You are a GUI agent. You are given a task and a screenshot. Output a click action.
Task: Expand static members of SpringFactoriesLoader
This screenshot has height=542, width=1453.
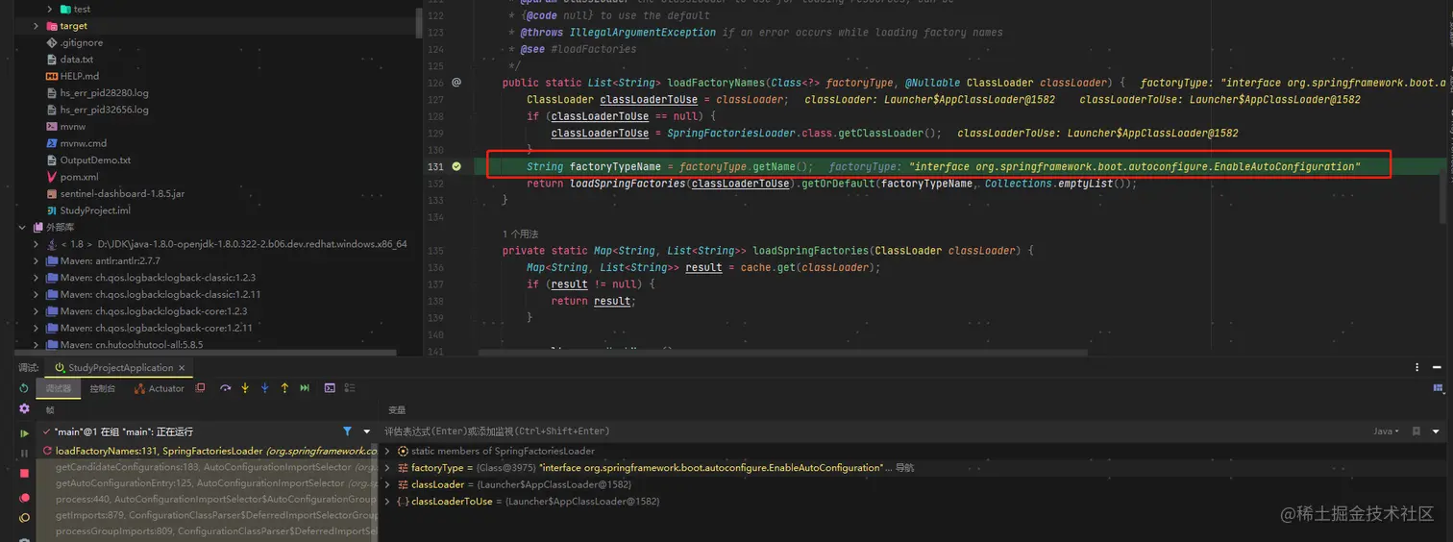point(388,451)
